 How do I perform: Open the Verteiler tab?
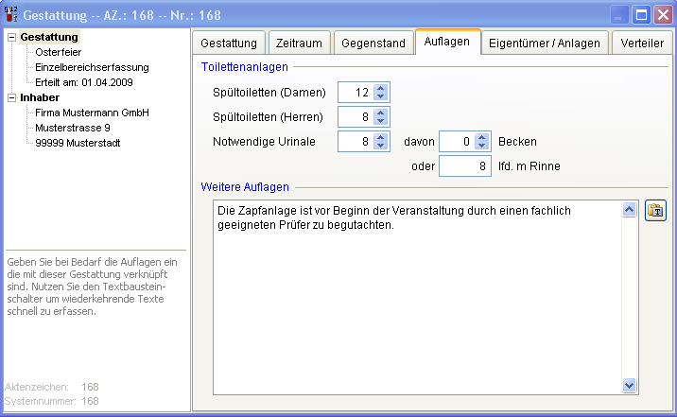[x=643, y=43]
